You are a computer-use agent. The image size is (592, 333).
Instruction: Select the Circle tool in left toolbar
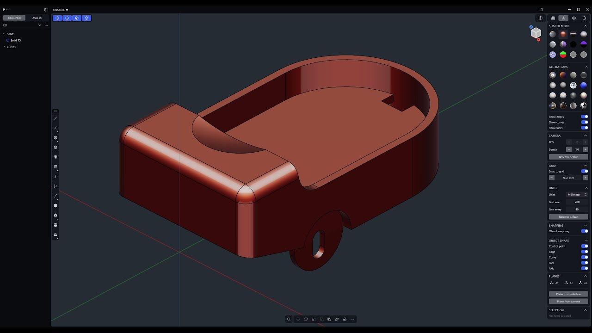(55, 137)
